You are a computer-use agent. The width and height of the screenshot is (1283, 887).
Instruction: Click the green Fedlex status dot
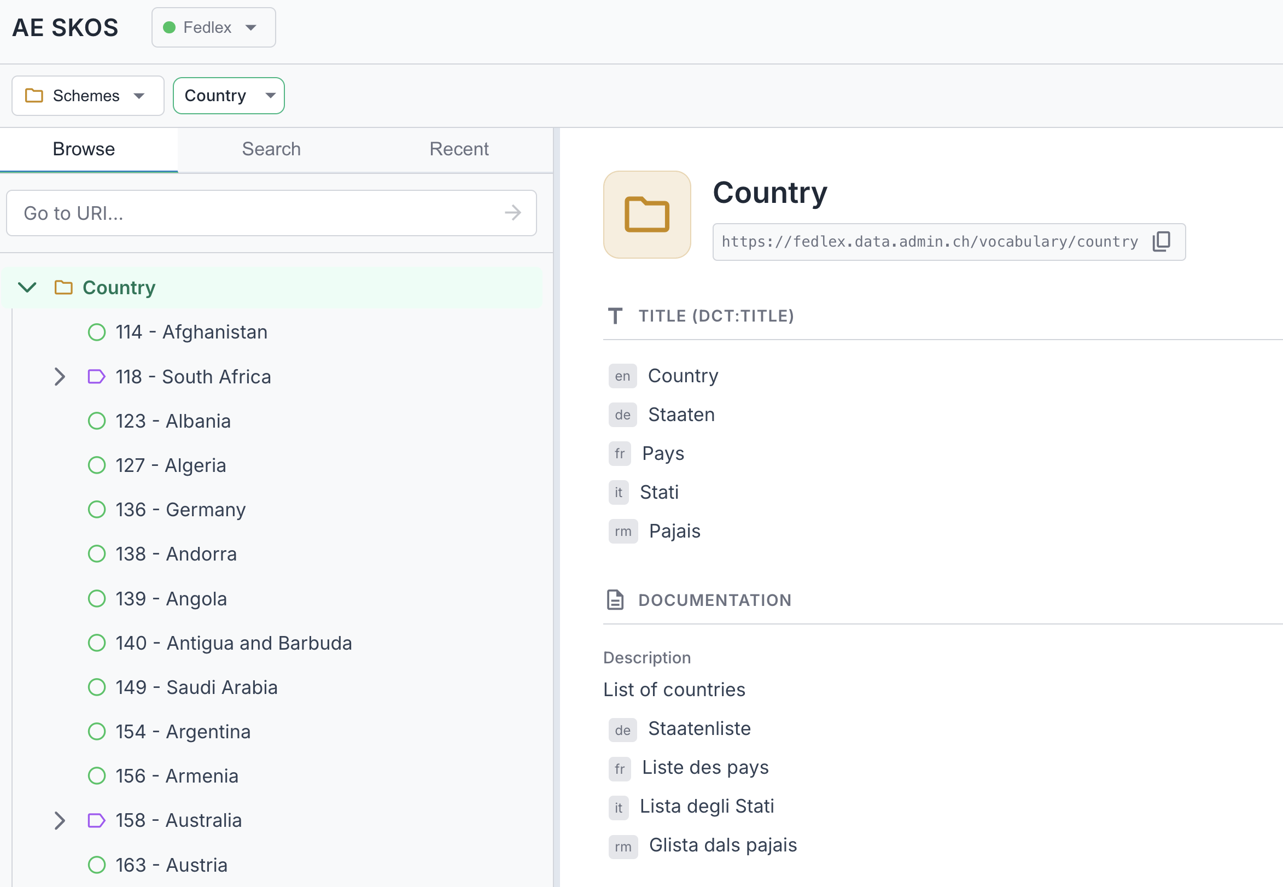(x=170, y=27)
